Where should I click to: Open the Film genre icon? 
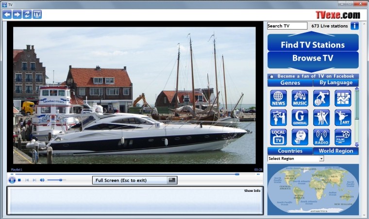pos(343,137)
